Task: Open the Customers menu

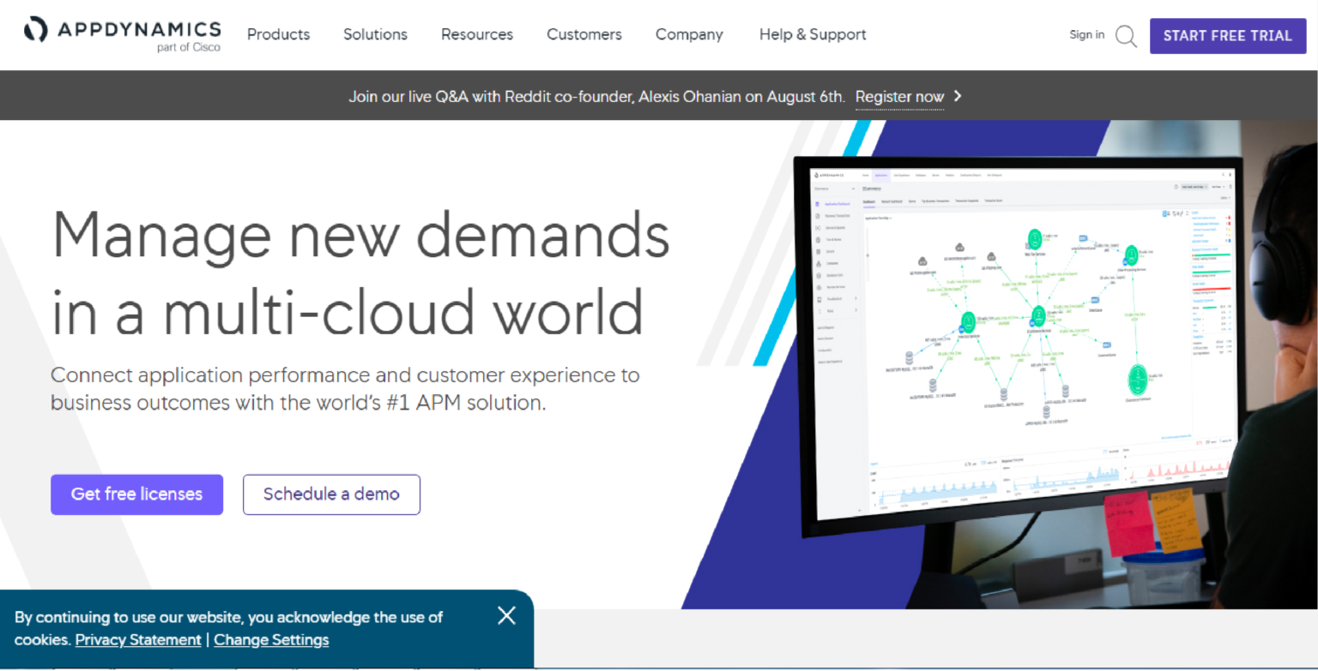Action: tap(584, 34)
